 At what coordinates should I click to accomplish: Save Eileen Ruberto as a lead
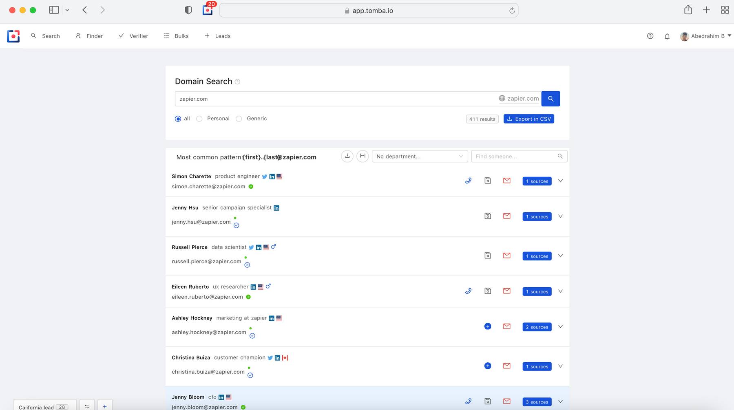pyautogui.click(x=488, y=291)
